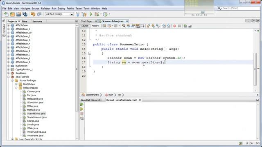Click the Start Macro Recording red icon
Viewport: 262px width, 147px height.
(x=174, y=26)
